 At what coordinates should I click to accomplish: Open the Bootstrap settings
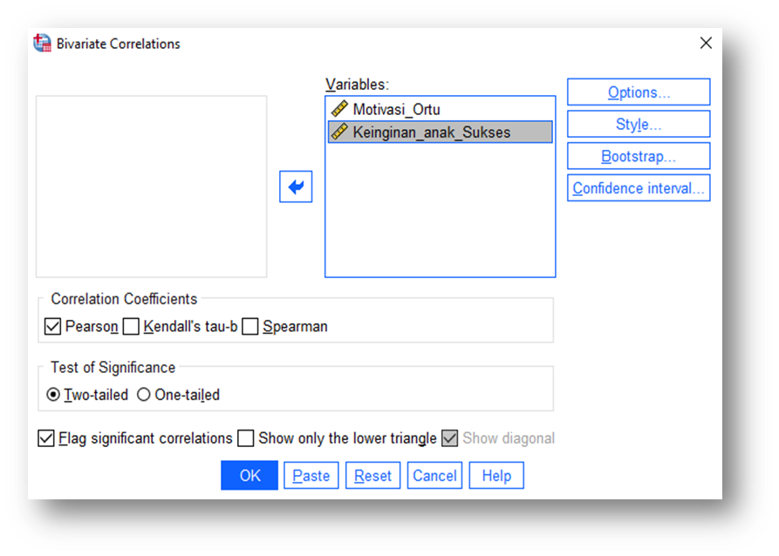[x=639, y=156]
